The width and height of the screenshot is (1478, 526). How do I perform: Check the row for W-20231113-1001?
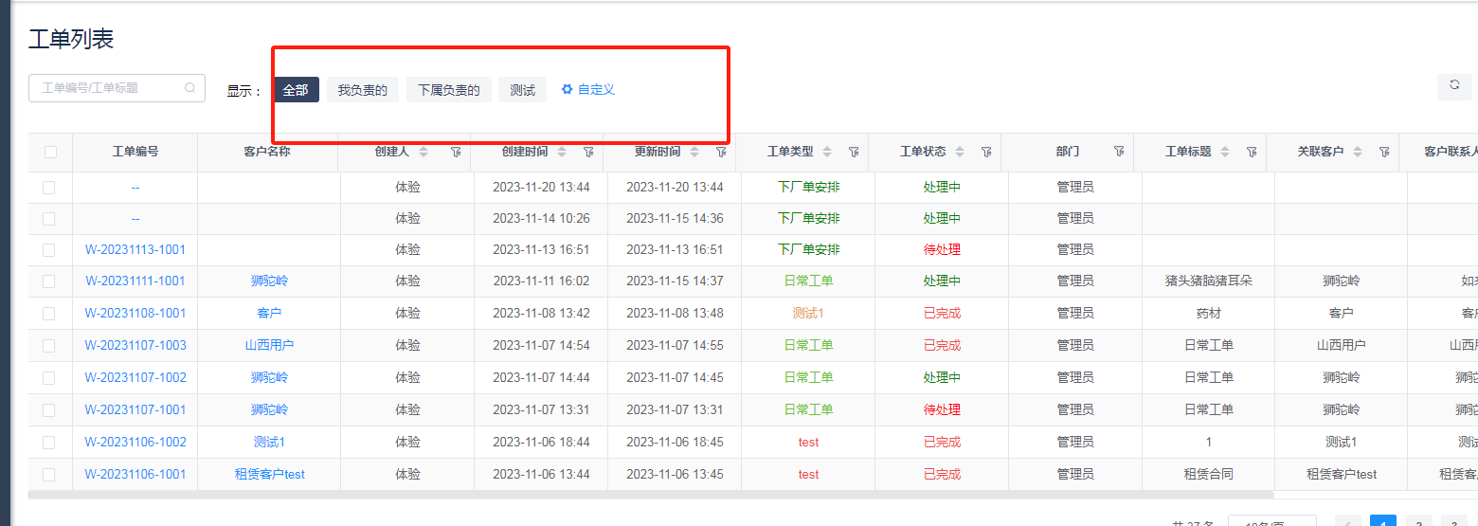(x=49, y=250)
